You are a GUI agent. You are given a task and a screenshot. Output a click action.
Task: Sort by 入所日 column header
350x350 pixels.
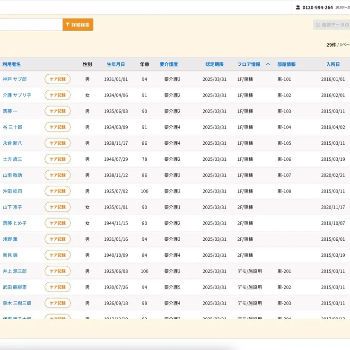pyautogui.click(x=333, y=64)
